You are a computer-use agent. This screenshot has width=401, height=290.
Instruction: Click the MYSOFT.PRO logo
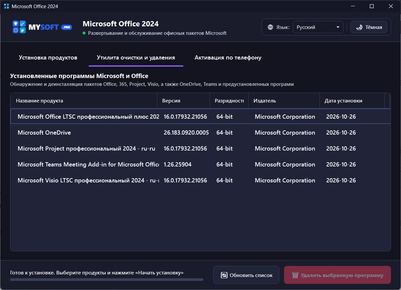[x=42, y=27]
